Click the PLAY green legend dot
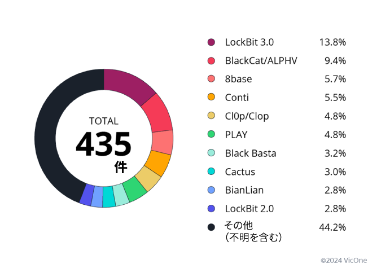The height and width of the screenshot is (277, 381). coord(211,135)
